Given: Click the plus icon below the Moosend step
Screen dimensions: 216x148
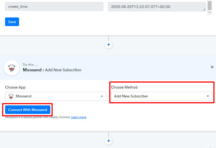Looking at the screenshot, I should point(109,141).
